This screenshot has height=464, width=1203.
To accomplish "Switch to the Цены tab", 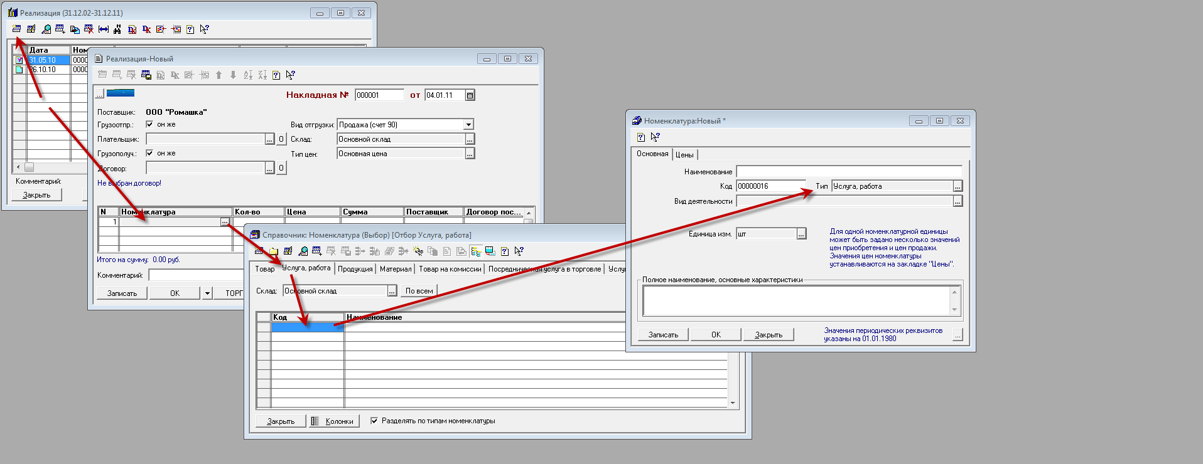I will click(684, 155).
